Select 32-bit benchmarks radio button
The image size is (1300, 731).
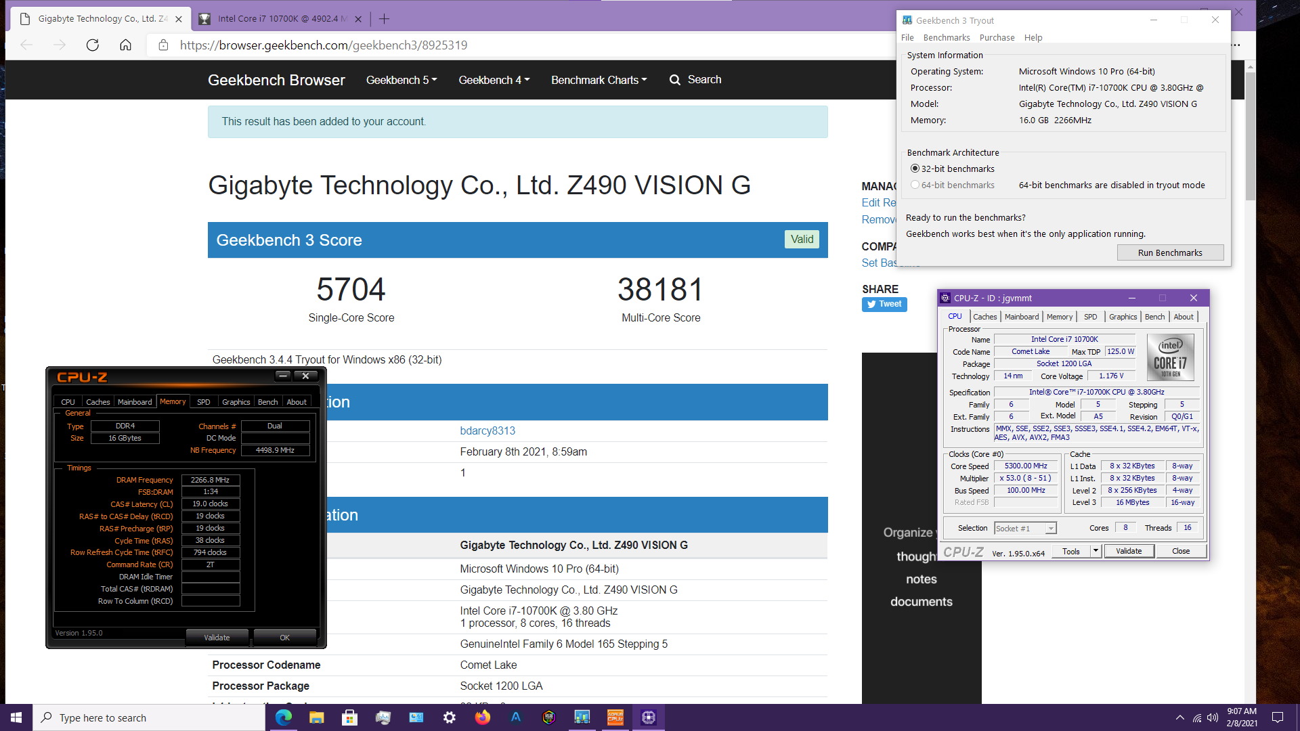coord(915,169)
